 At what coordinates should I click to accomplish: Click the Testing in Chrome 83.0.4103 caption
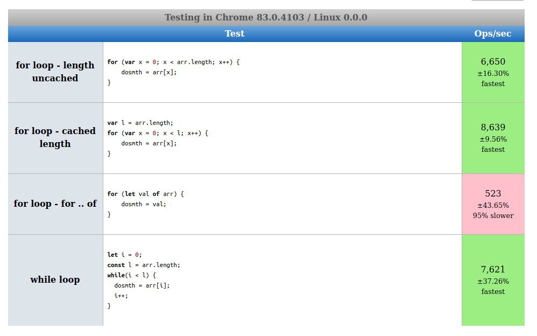tap(266, 17)
